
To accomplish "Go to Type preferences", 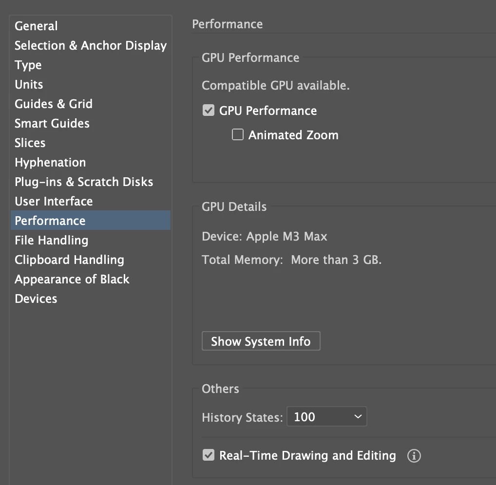I will click(28, 65).
